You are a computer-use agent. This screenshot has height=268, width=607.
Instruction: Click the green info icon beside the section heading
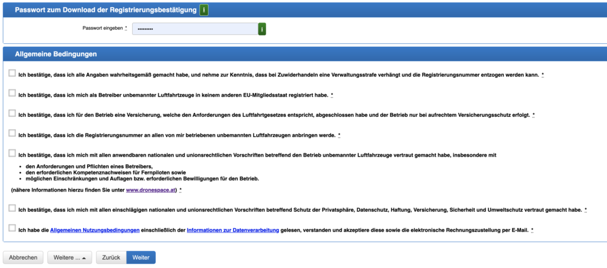(x=203, y=9)
